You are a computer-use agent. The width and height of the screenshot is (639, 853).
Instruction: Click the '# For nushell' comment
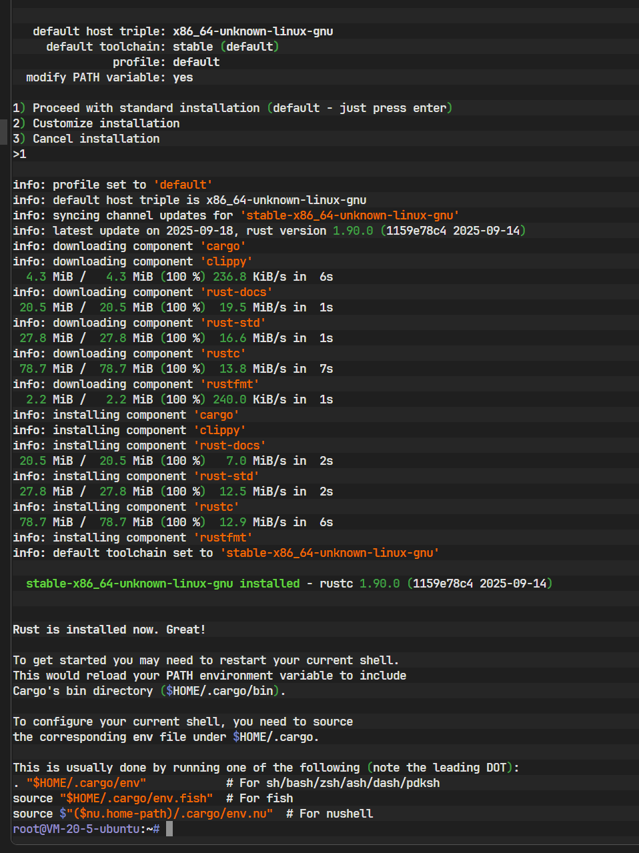point(330,814)
